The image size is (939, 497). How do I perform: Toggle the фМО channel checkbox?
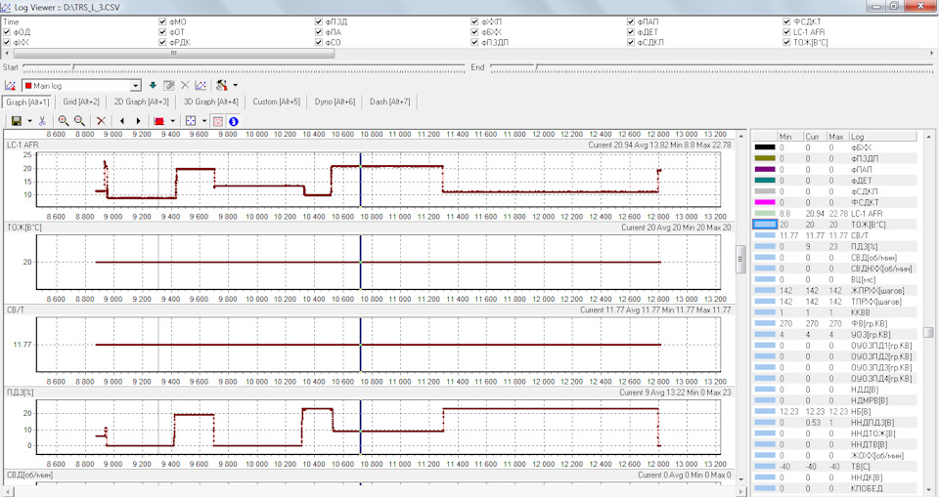coord(162,21)
